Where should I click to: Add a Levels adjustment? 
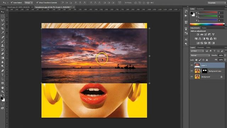coord(202,34)
